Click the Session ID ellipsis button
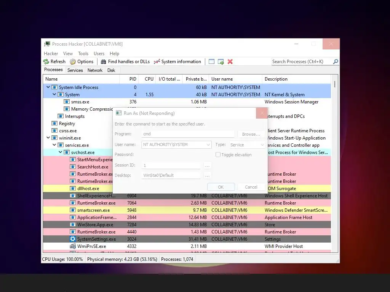 tap(207, 165)
